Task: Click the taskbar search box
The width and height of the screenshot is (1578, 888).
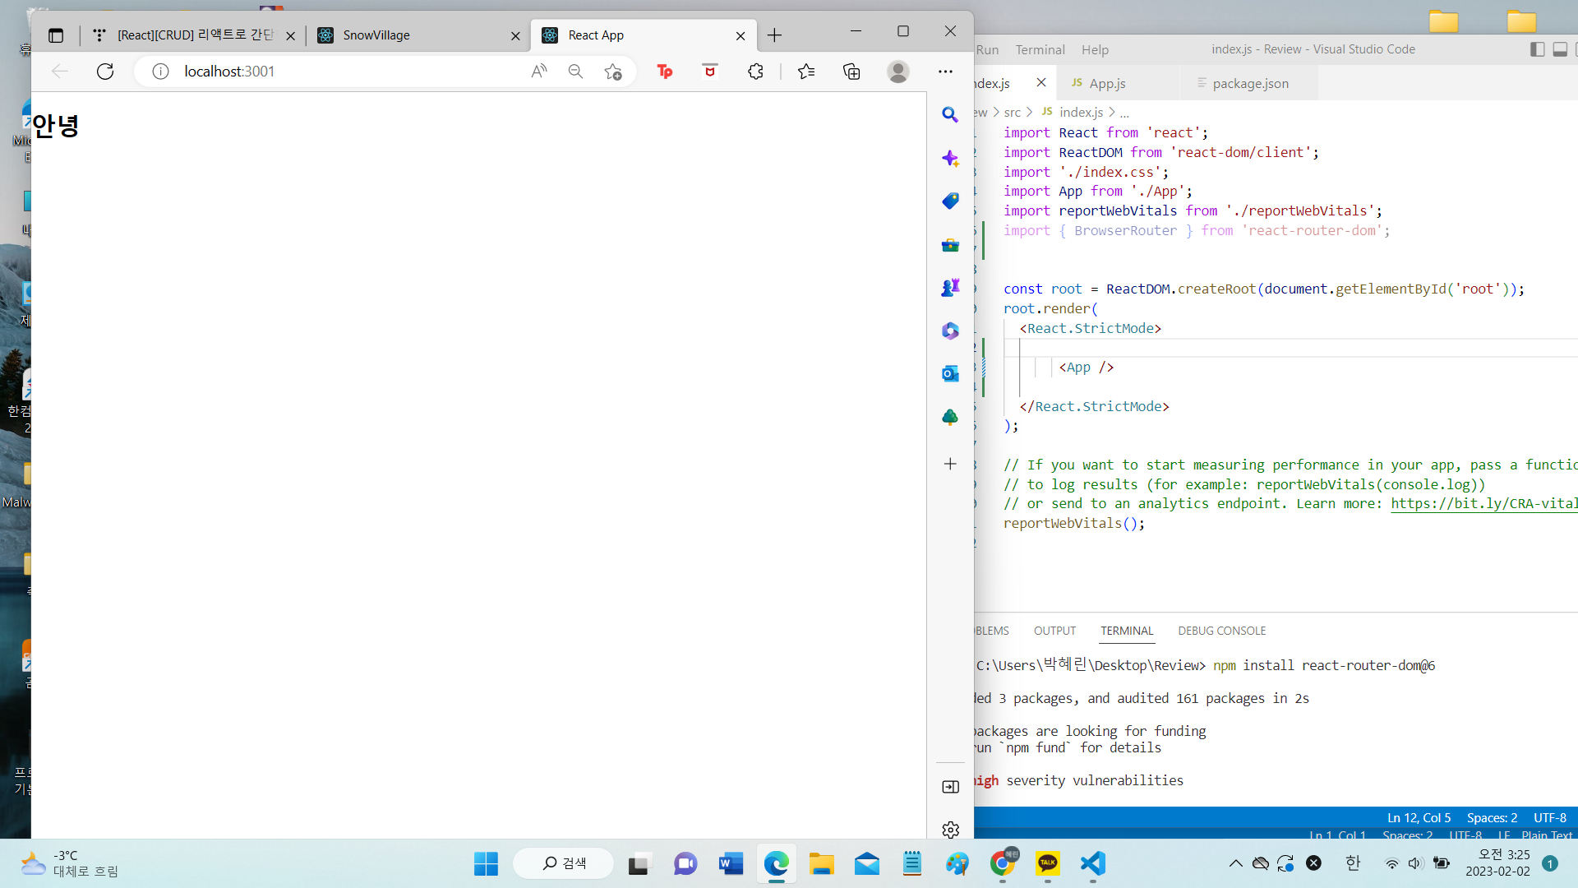Action: coord(564,863)
